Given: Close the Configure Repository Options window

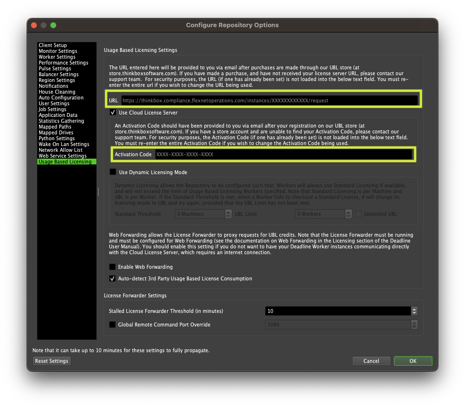Looking at the screenshot, I should (34, 25).
